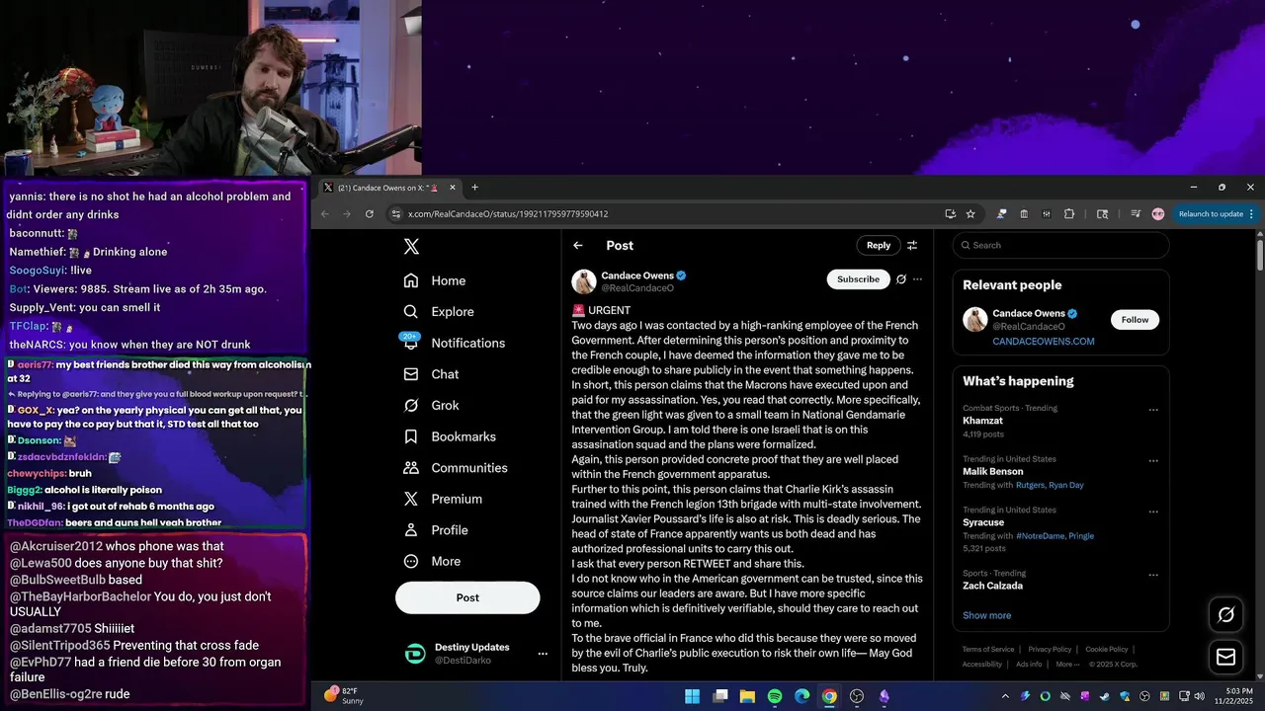1265x711 pixels.
Task: Open more options for Zach Calzada trend
Action: pyautogui.click(x=1152, y=574)
